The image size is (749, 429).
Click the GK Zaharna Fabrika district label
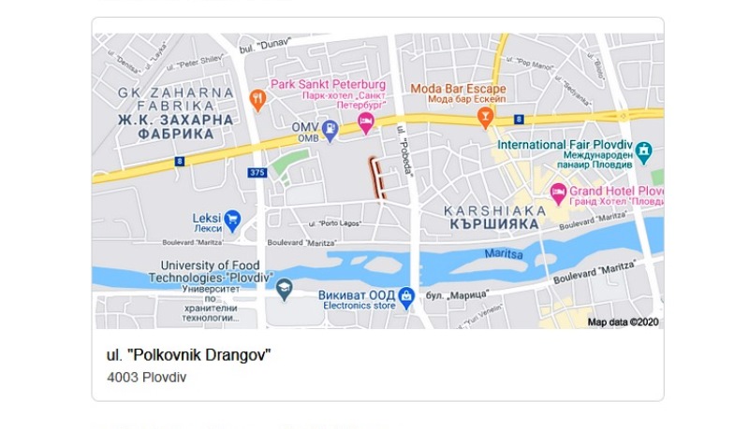[x=176, y=113]
